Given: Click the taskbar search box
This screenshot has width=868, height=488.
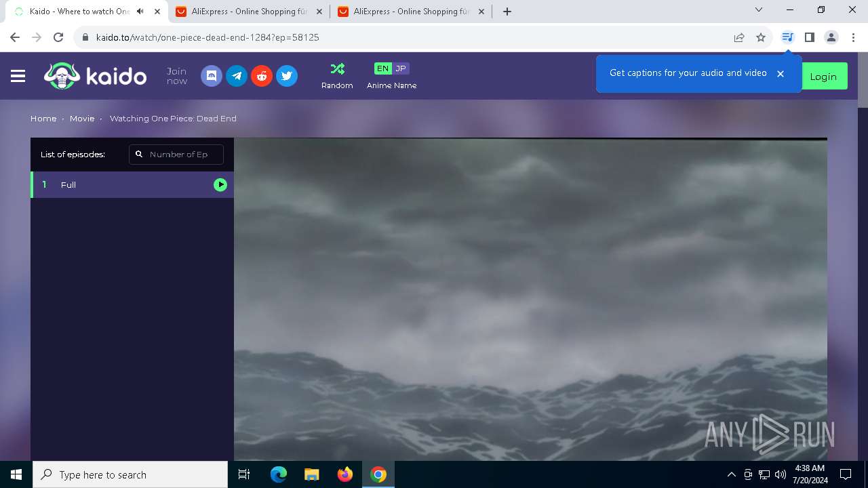Looking at the screenshot, I should pyautogui.click(x=130, y=474).
